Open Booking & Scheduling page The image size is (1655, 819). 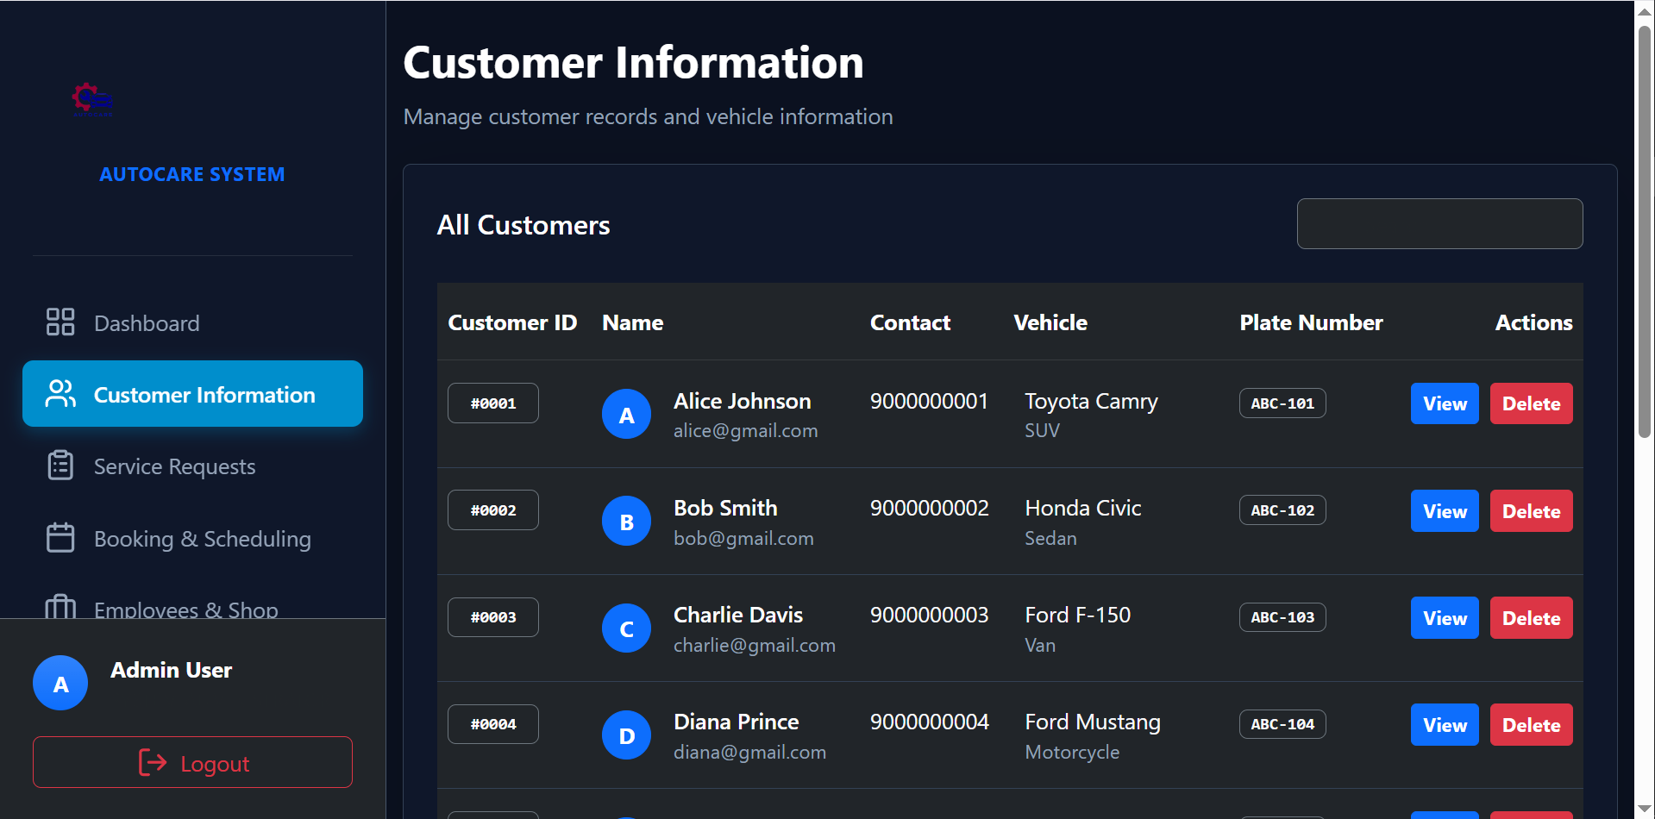pyautogui.click(x=192, y=539)
